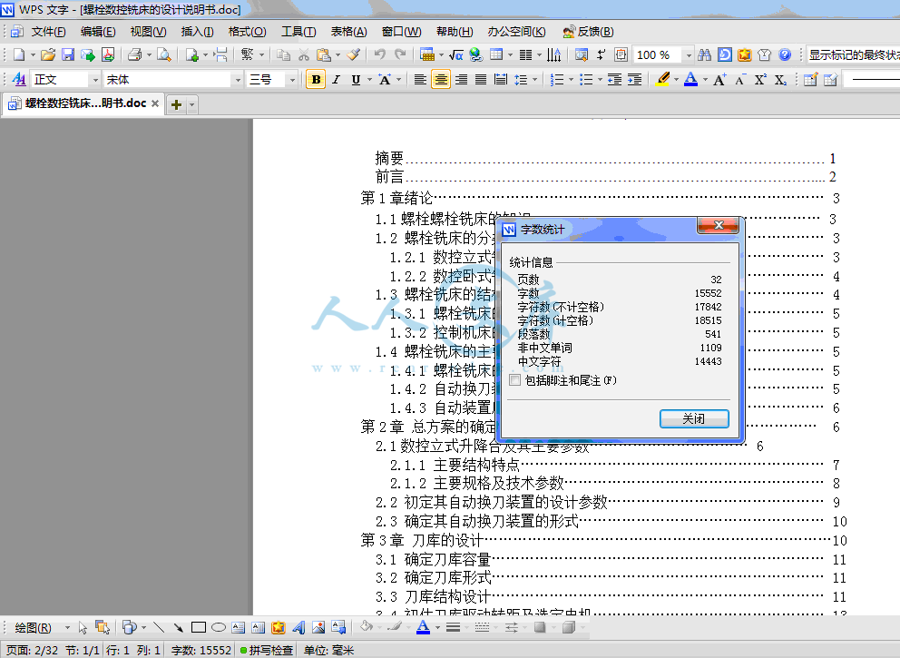
Task: Decrease the paragraph indent
Action: tap(614, 79)
